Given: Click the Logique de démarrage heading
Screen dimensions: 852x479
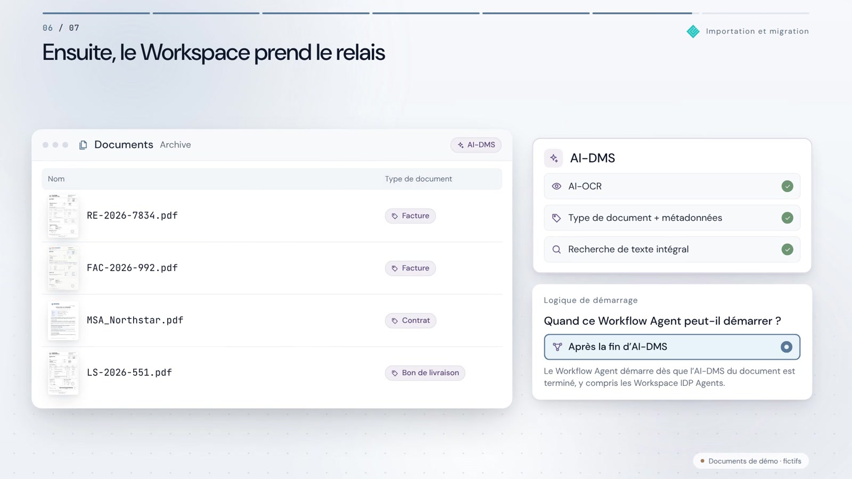Looking at the screenshot, I should pyautogui.click(x=591, y=300).
